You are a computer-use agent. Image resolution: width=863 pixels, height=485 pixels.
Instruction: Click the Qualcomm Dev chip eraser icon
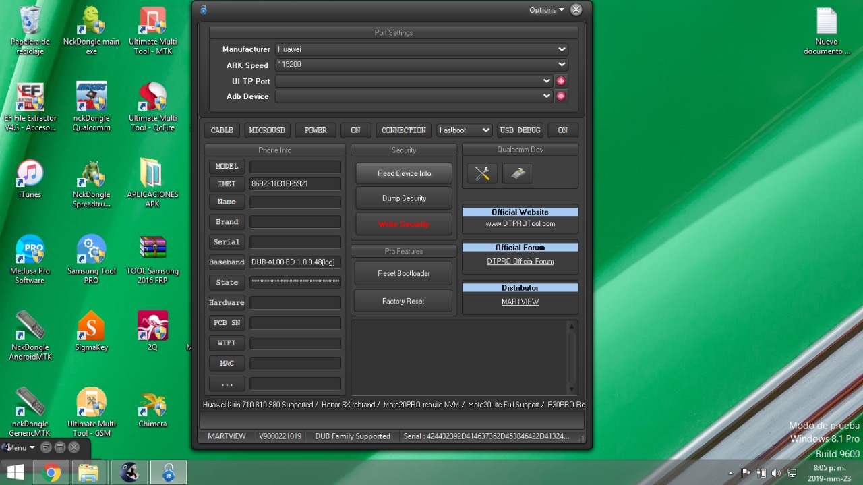518,173
